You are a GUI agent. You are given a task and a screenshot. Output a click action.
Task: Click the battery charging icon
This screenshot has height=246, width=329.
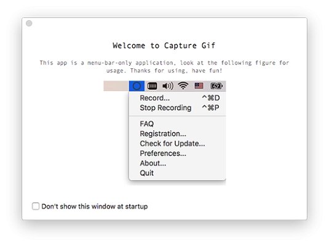pos(216,86)
